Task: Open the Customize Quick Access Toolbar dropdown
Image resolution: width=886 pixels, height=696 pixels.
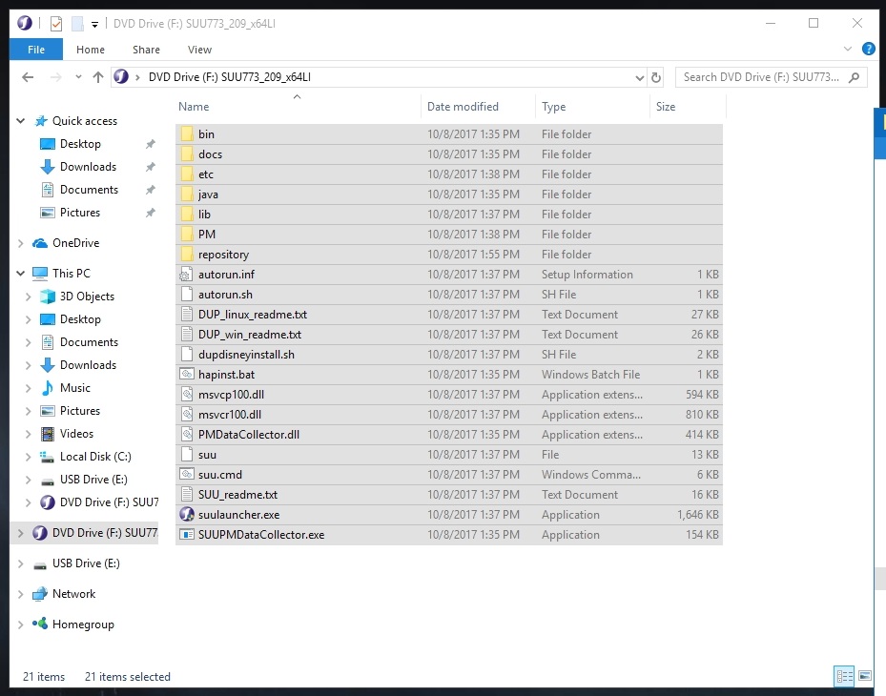Action: (95, 24)
